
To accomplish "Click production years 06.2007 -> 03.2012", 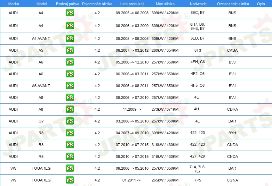I will (132, 50).
